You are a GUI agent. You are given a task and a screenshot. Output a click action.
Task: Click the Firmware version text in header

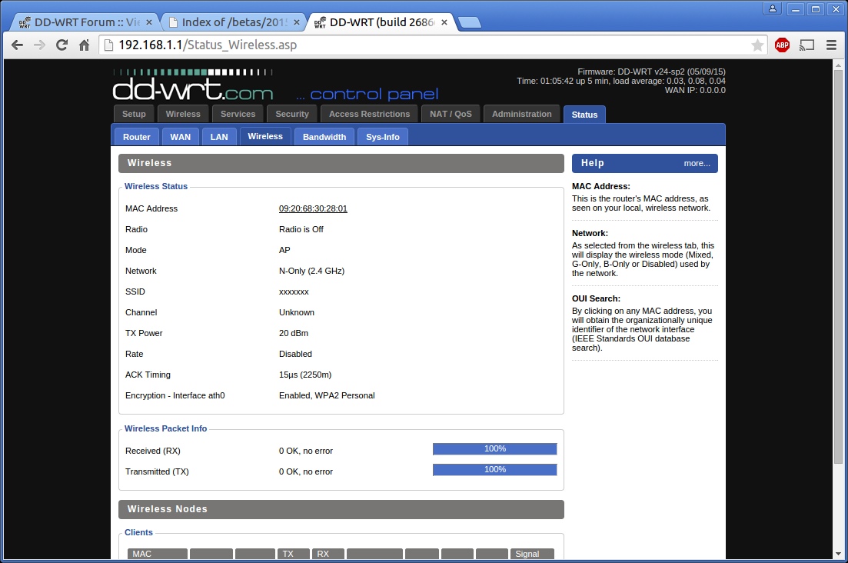tap(652, 72)
